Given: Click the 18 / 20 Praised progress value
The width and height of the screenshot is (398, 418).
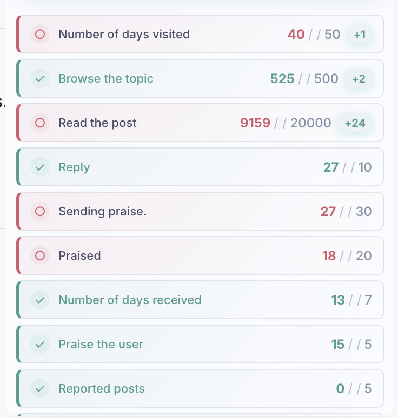Looking at the screenshot, I should [347, 255].
